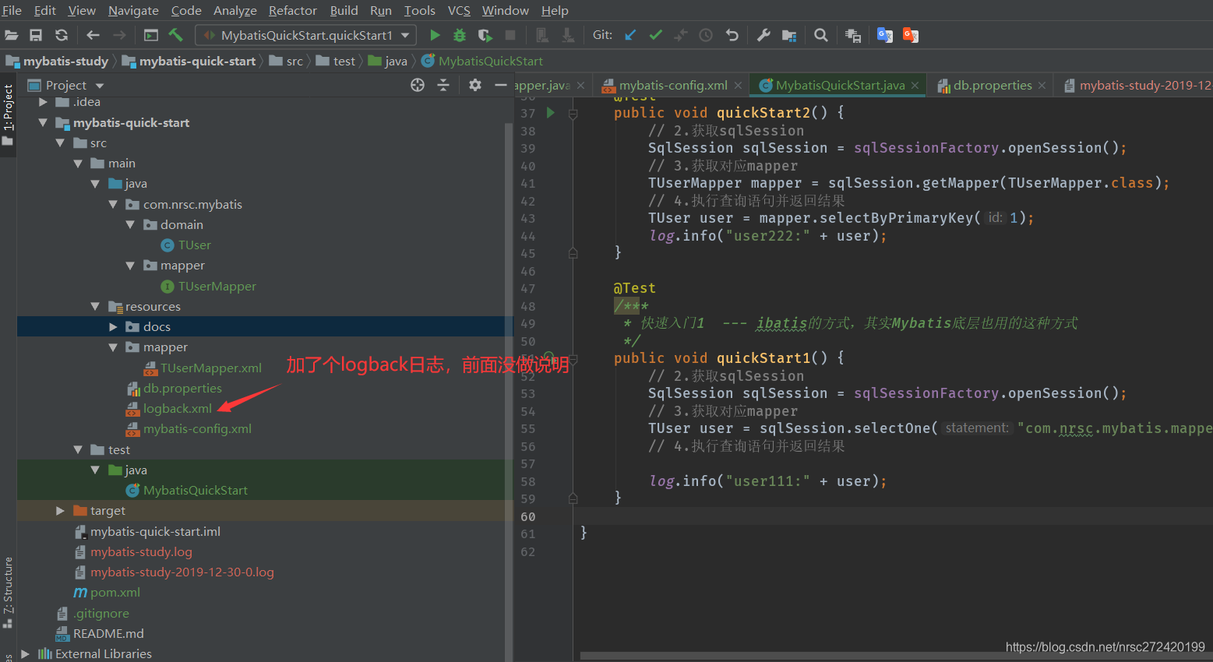This screenshot has width=1213, height=662.
Task: Close the db.properties tab
Action: 1042,85
